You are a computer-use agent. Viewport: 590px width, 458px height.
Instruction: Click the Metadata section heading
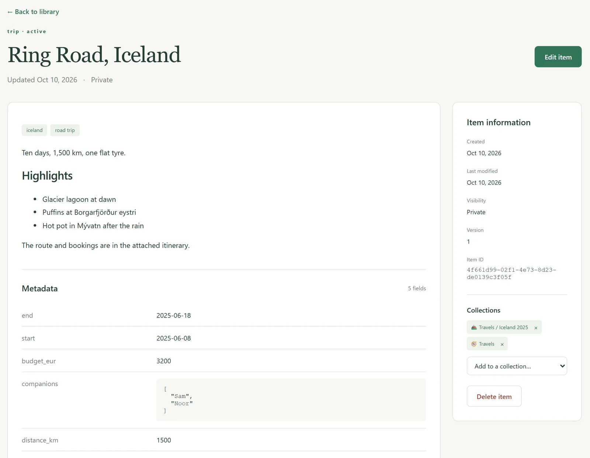40,288
